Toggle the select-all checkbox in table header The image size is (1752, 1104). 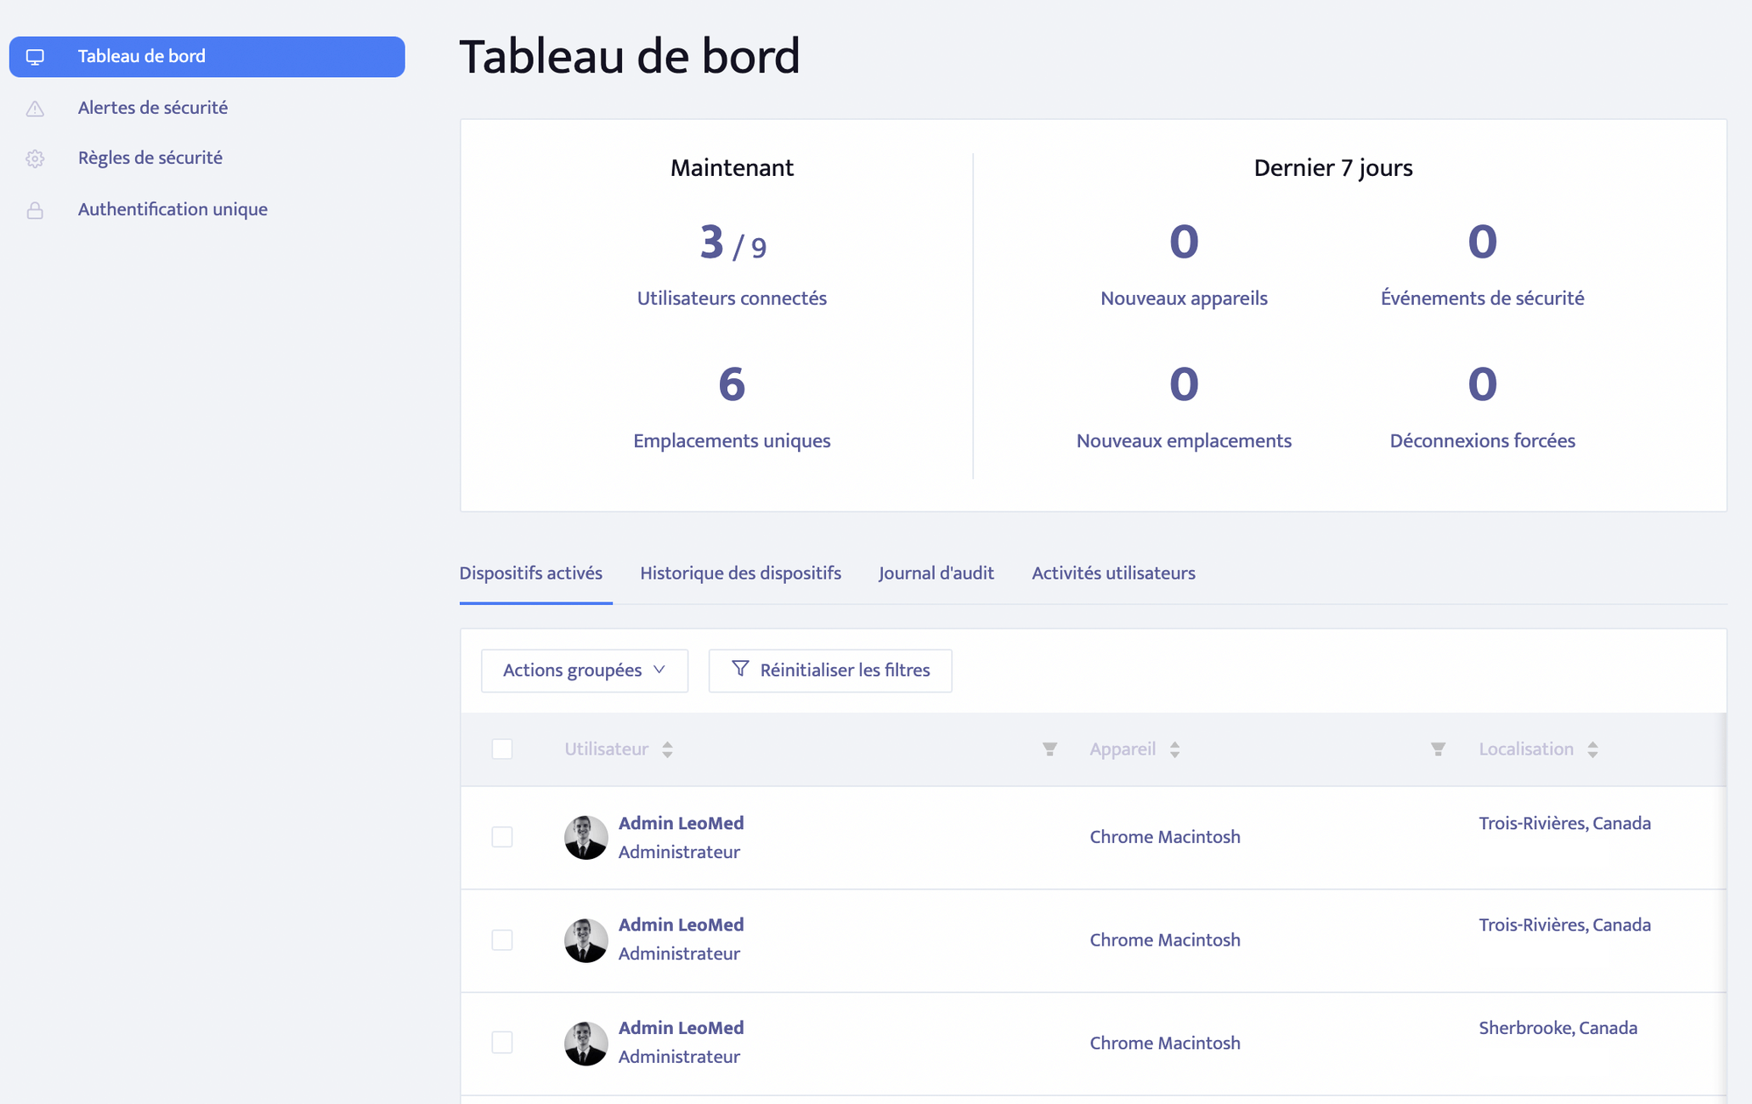point(502,749)
